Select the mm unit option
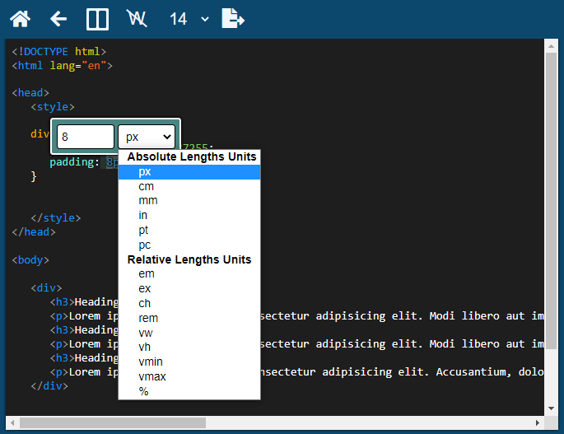 pos(189,200)
